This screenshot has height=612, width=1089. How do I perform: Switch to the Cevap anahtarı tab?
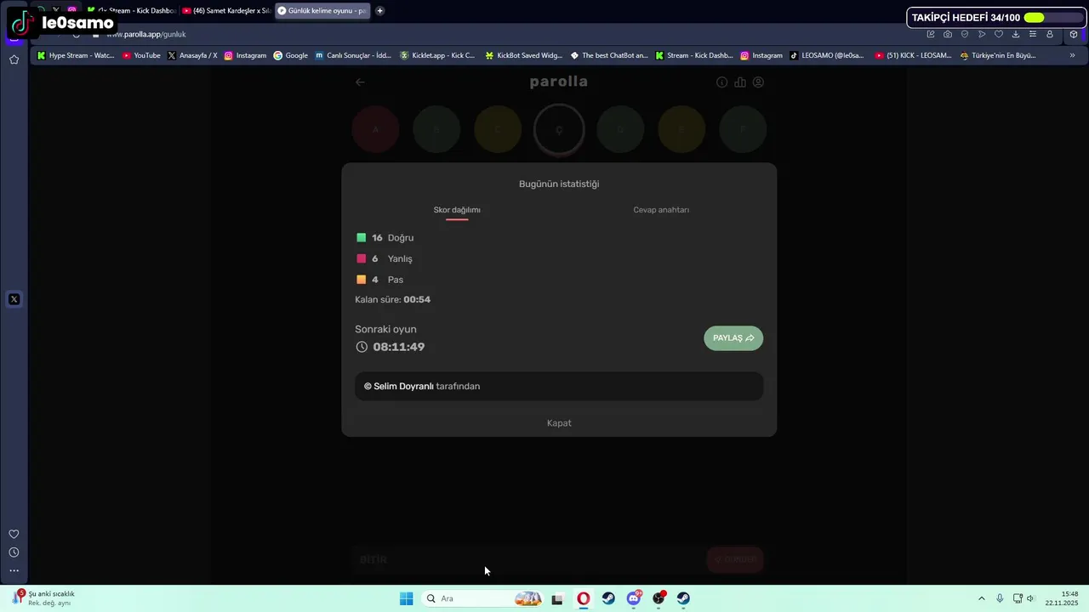[661, 210]
